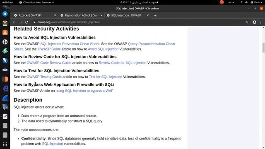The height and width of the screenshot is (149, 265).
Task: Switch to the Repudiation Attack tab
Action: 81,15
